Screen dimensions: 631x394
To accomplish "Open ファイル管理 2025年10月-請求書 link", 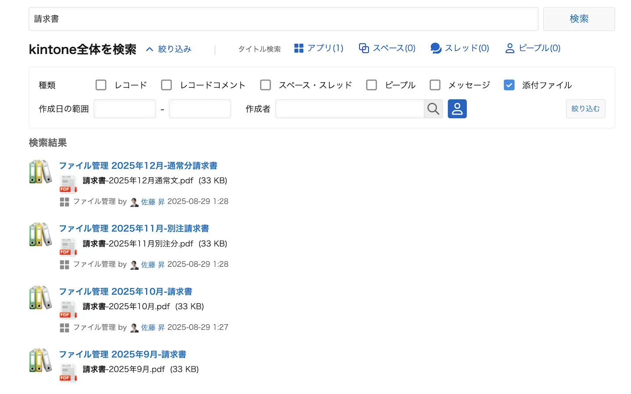I will click(x=125, y=292).
